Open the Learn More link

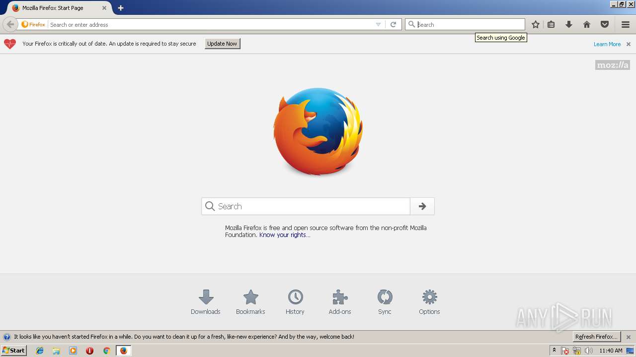coord(607,44)
